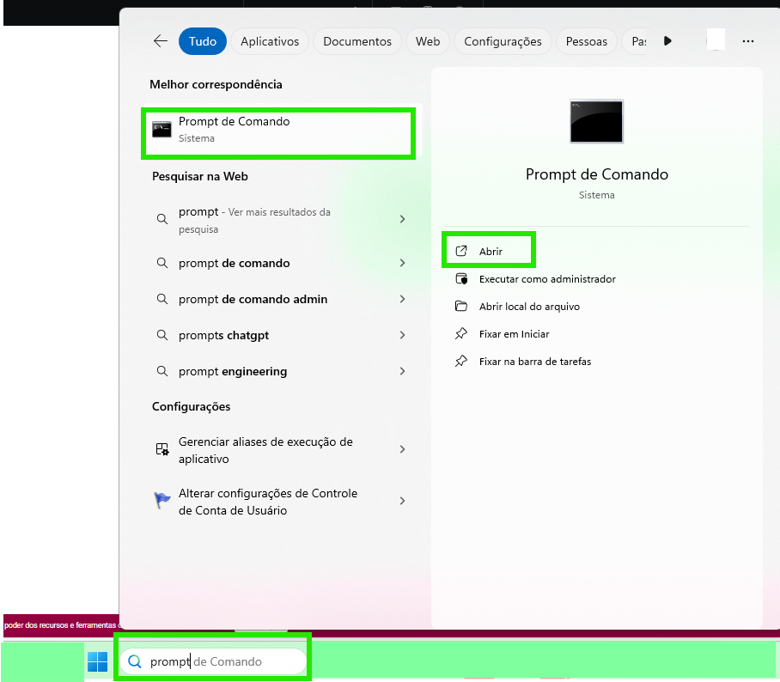Screen dimensions: 780x682
Task: Select Executar como administrador option
Action: click(546, 279)
